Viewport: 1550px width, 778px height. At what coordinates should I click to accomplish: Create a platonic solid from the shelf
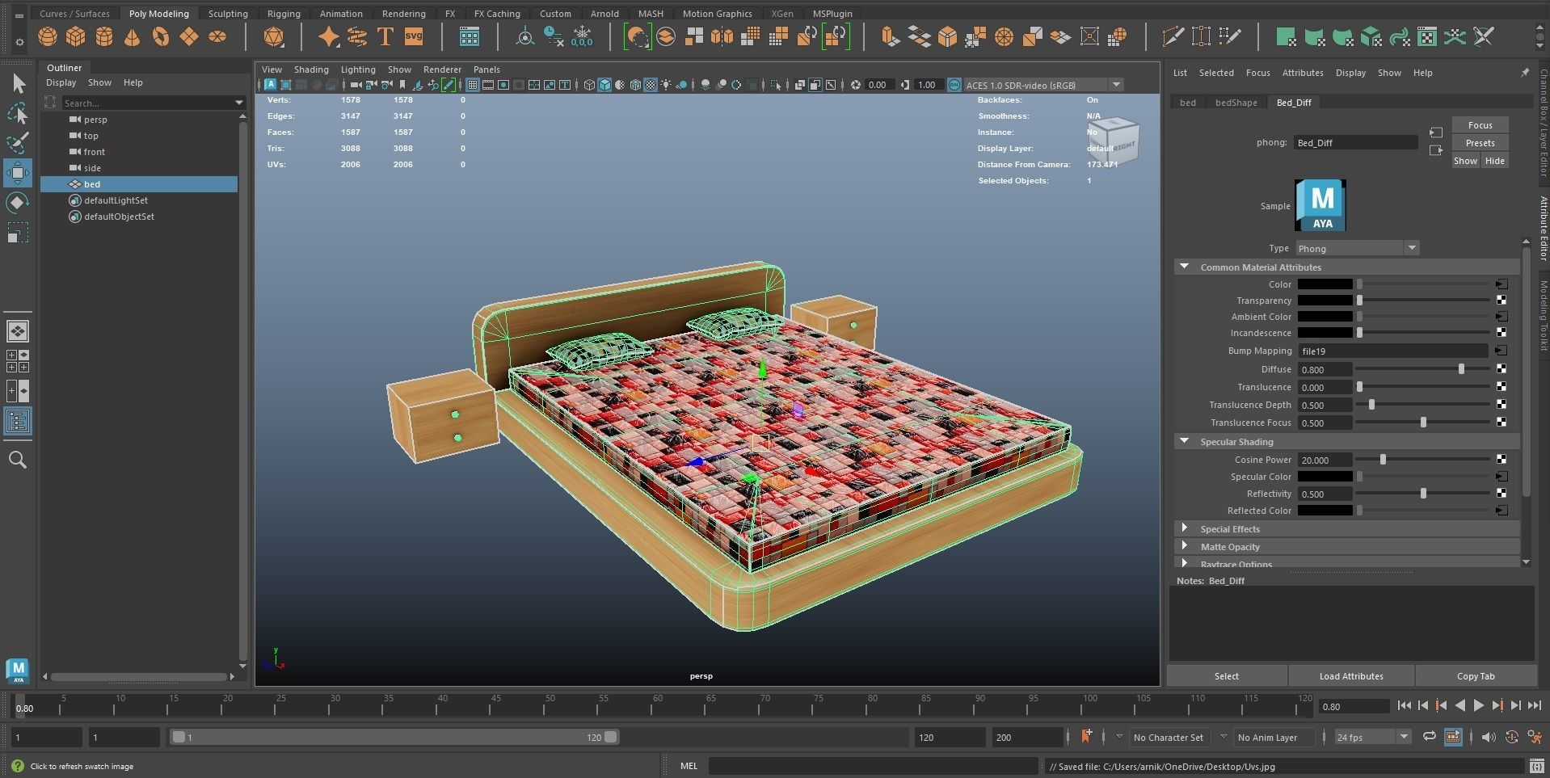click(x=274, y=37)
